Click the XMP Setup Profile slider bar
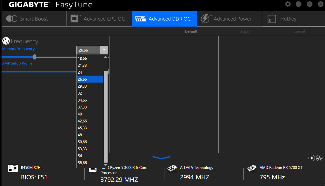This screenshot has height=186, width=325. (39, 71)
